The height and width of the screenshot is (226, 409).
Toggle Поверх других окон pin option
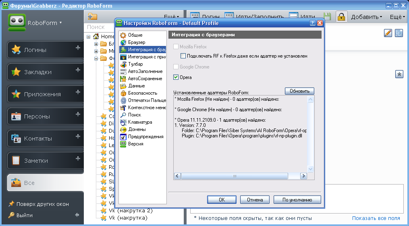[39, 204]
